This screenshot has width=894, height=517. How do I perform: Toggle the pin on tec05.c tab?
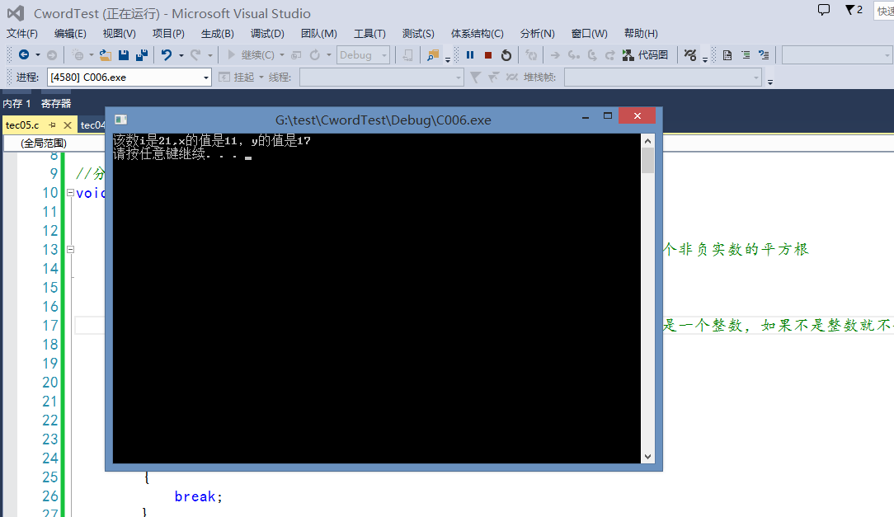click(x=52, y=125)
